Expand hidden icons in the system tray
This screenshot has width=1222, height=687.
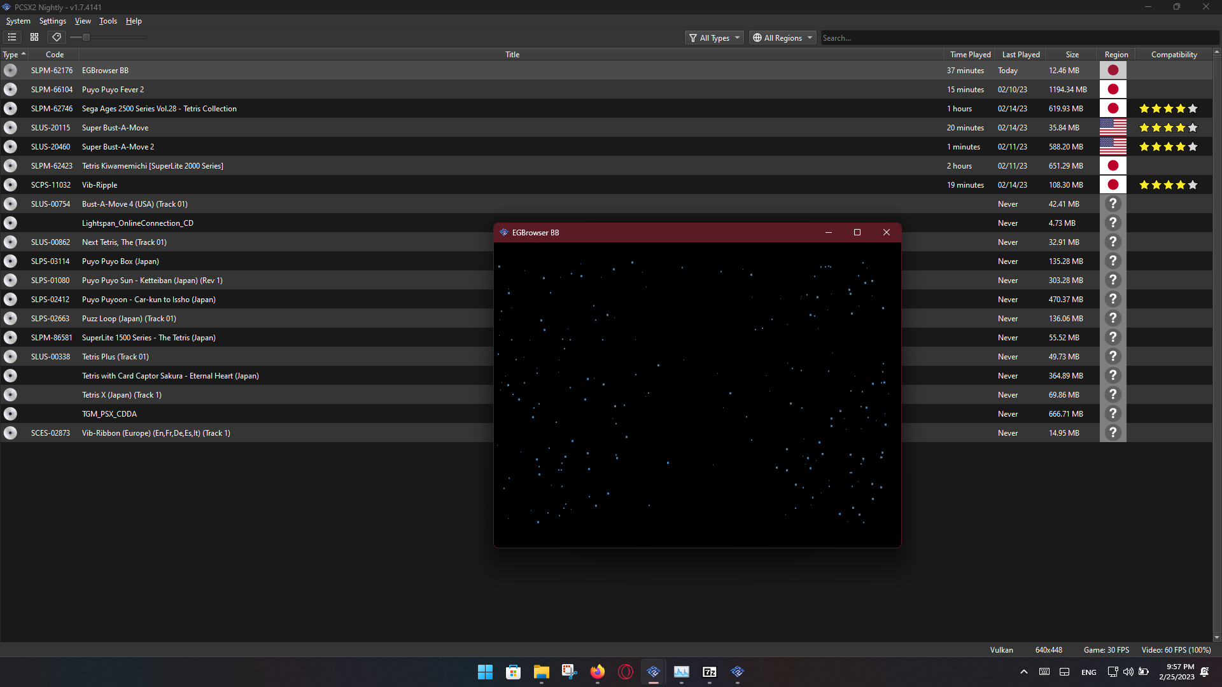[x=1023, y=672]
